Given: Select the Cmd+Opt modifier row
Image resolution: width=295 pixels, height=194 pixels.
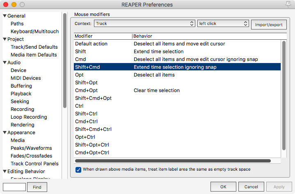Looking at the screenshot, I should [177, 90].
